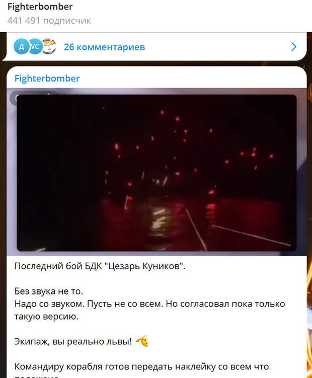The image size is (312, 378).
Task: Play the dark night battle video
Action: (x=157, y=173)
